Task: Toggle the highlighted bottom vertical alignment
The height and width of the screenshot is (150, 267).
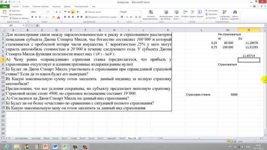Action: coord(73,12)
